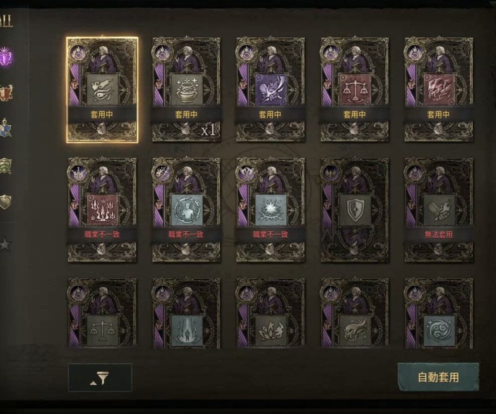Open the red banner crest sidebar category

7,93
